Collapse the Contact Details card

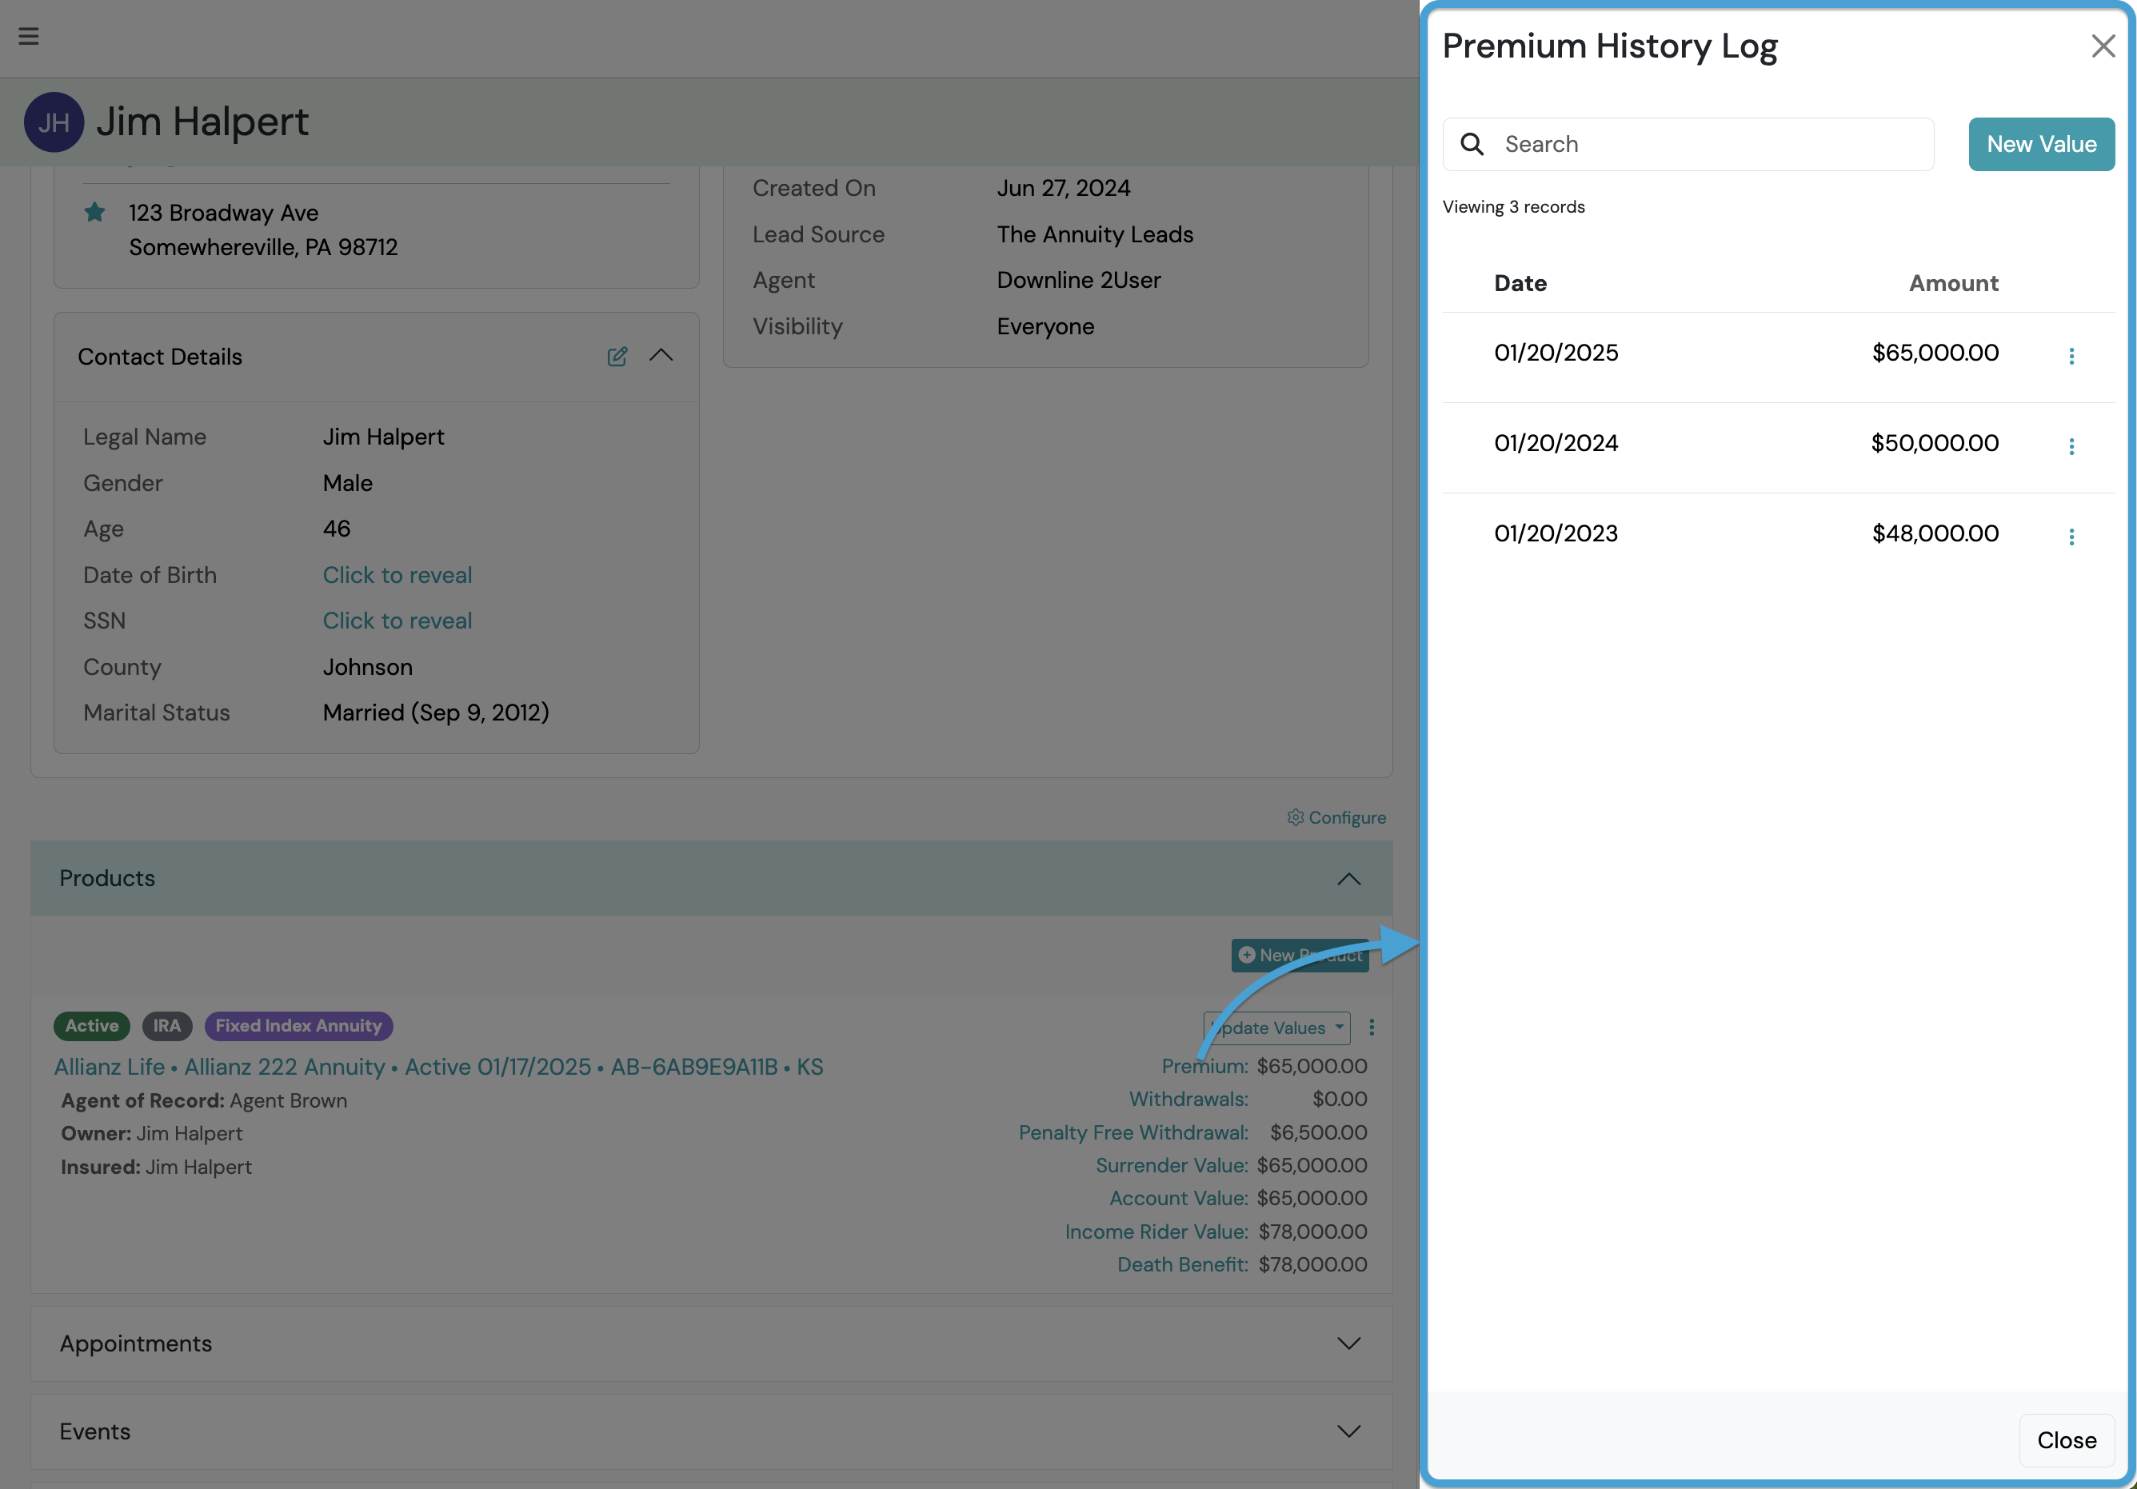[661, 356]
